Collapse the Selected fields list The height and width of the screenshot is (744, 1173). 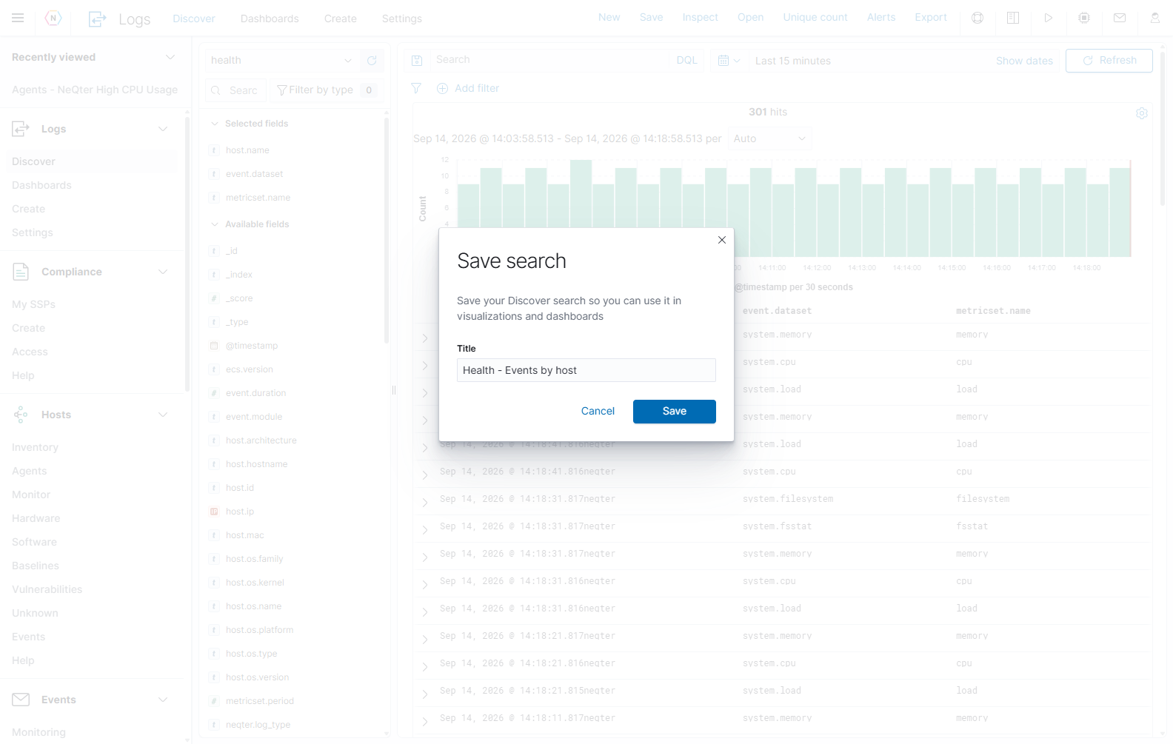pos(215,124)
